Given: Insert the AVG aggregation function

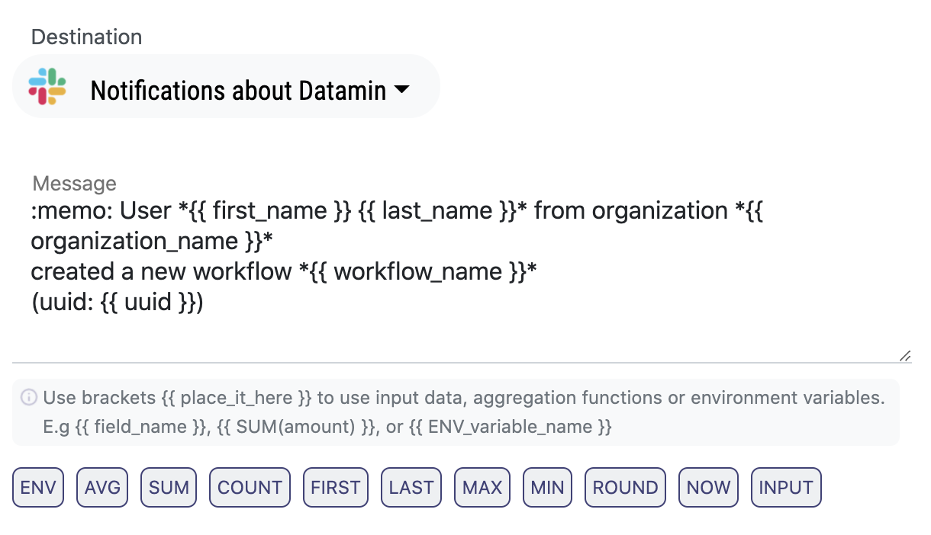Looking at the screenshot, I should click(x=102, y=488).
